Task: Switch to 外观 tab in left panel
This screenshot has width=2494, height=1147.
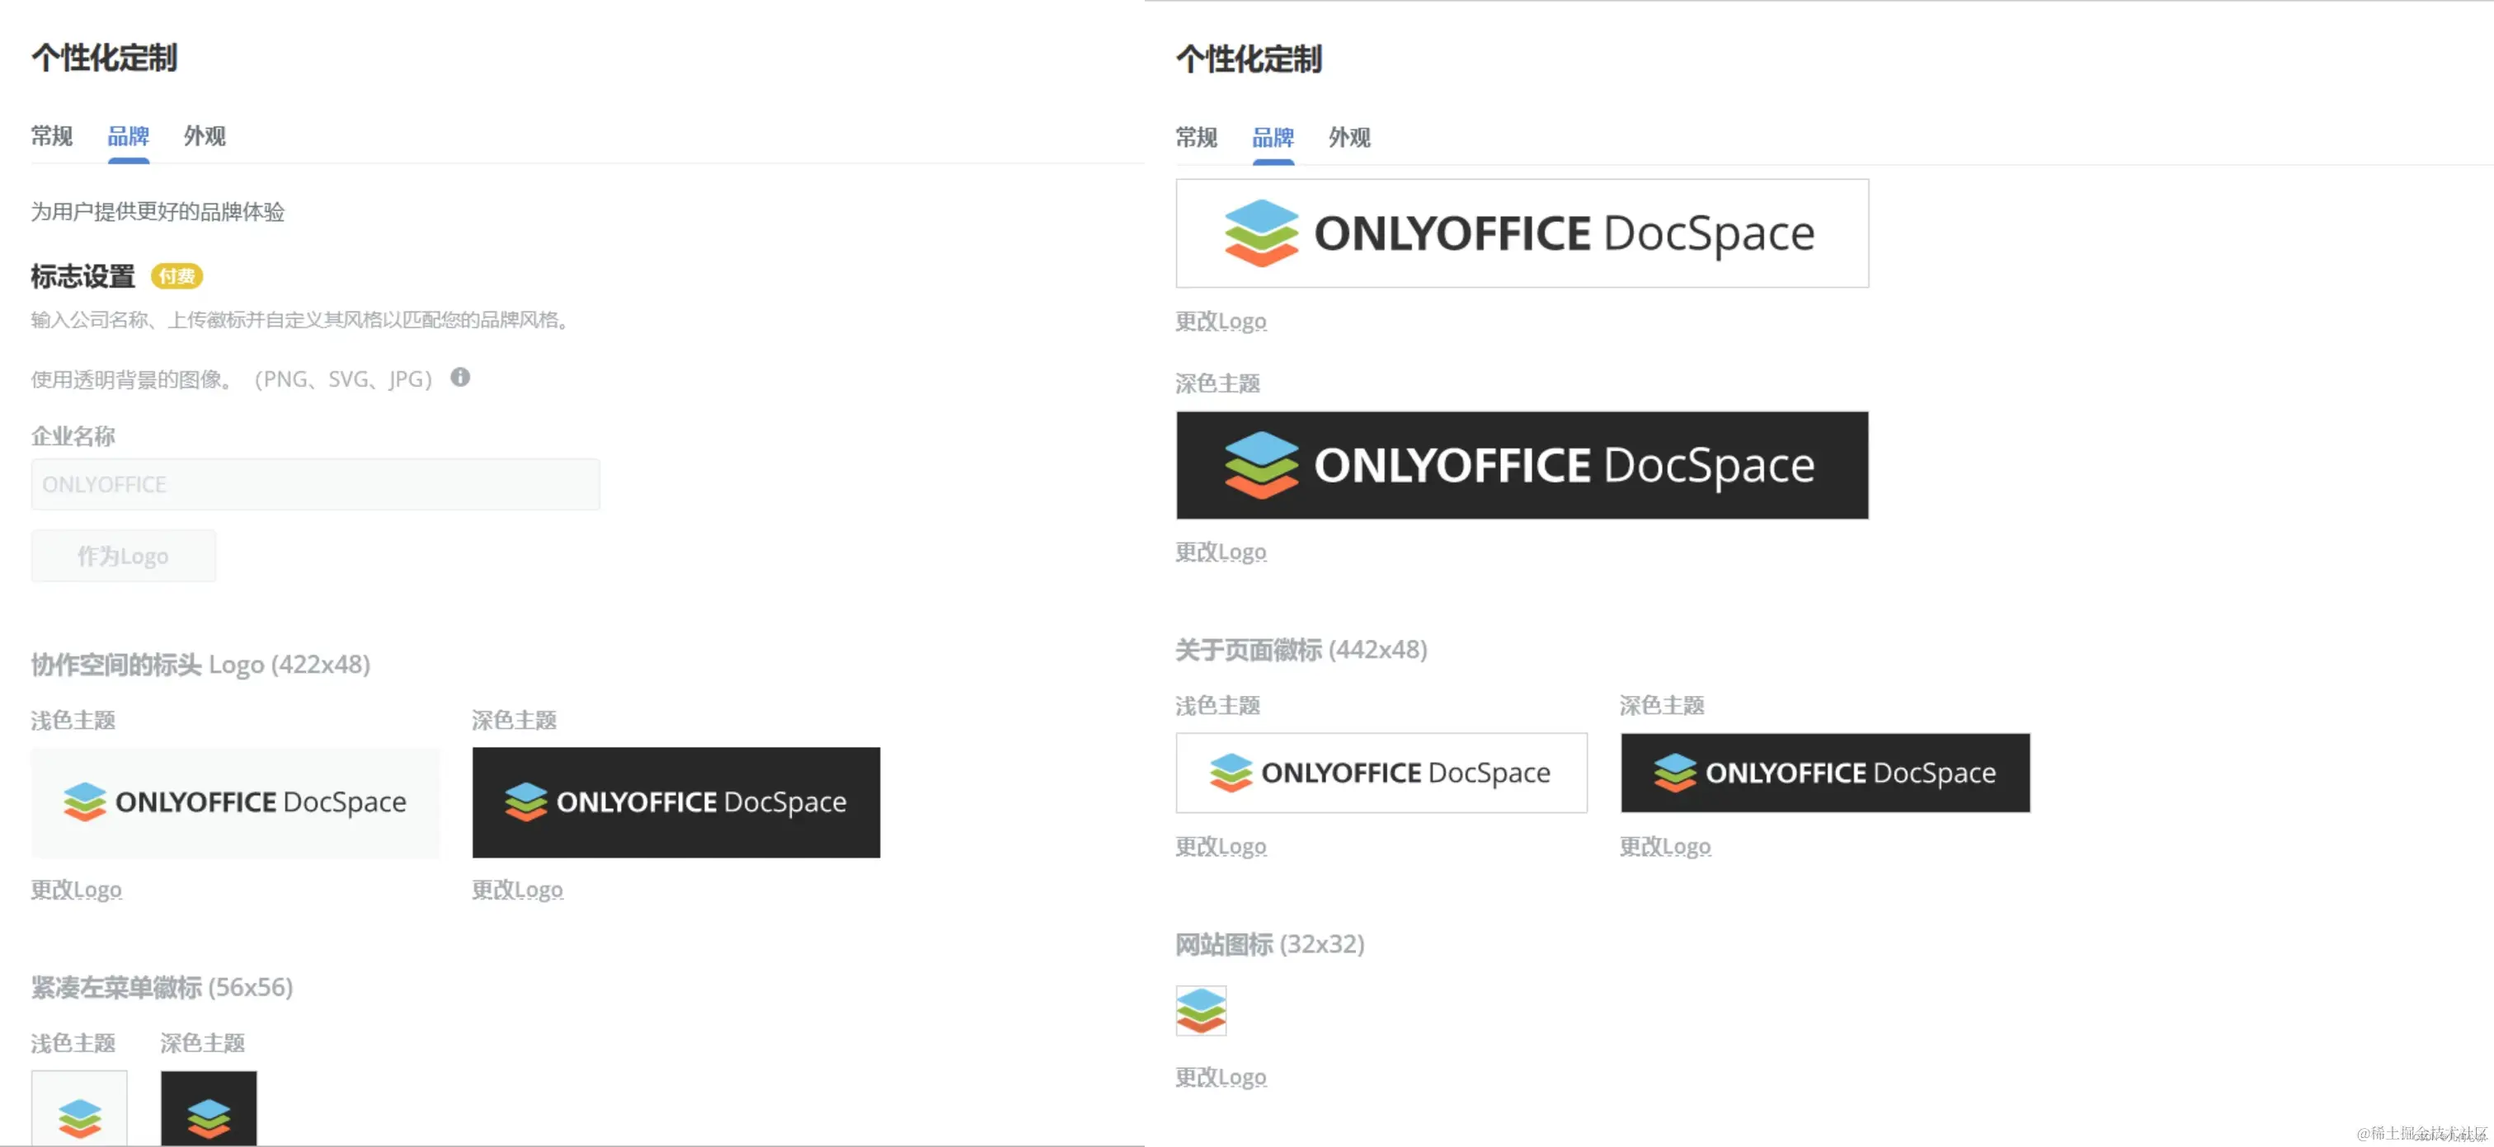Action: point(205,137)
